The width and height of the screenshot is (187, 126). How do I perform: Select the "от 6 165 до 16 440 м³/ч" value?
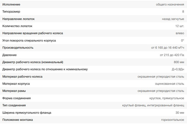point(168,48)
